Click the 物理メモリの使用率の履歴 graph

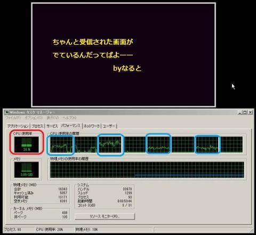coord(147,170)
